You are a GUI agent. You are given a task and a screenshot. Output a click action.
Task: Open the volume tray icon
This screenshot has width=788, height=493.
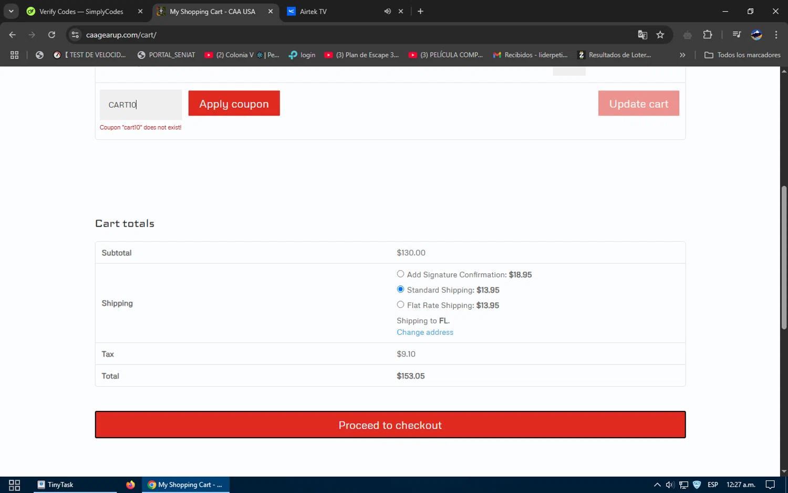(670, 485)
